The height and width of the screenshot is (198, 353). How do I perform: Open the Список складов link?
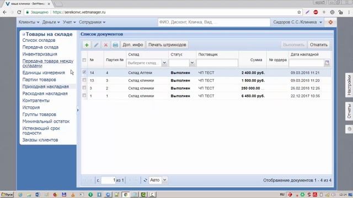point(39,40)
